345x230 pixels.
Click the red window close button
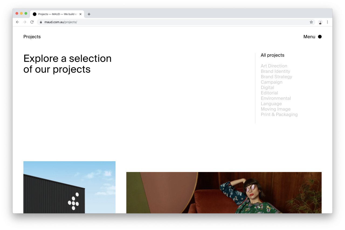tap(17, 13)
